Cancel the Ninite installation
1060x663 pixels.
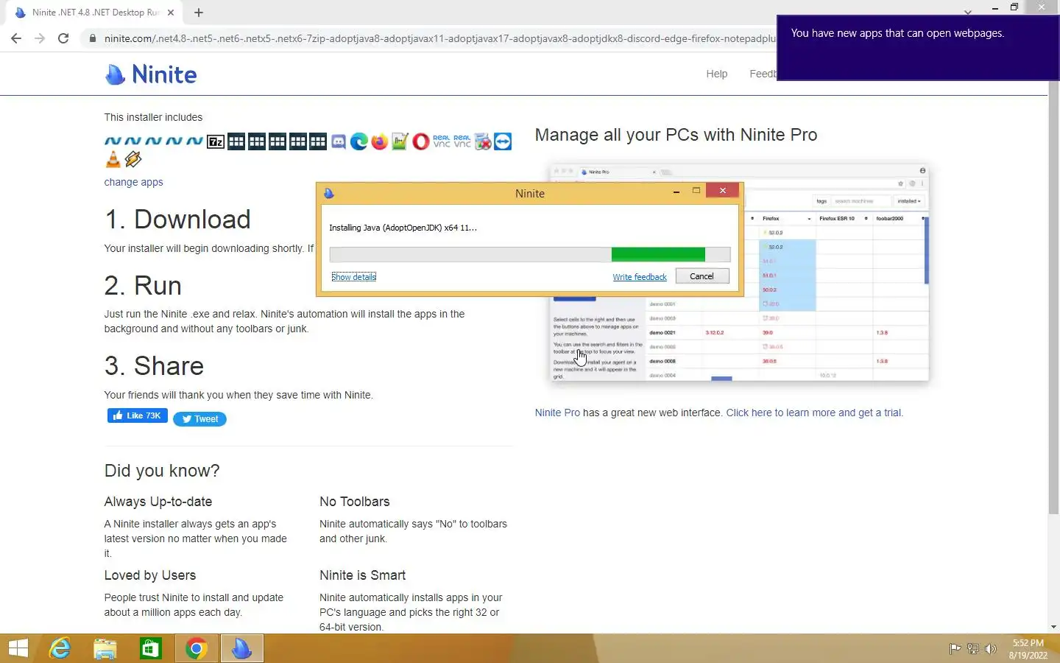(702, 276)
